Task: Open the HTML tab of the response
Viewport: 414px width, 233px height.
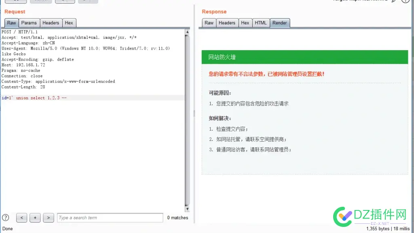Action: (x=261, y=23)
